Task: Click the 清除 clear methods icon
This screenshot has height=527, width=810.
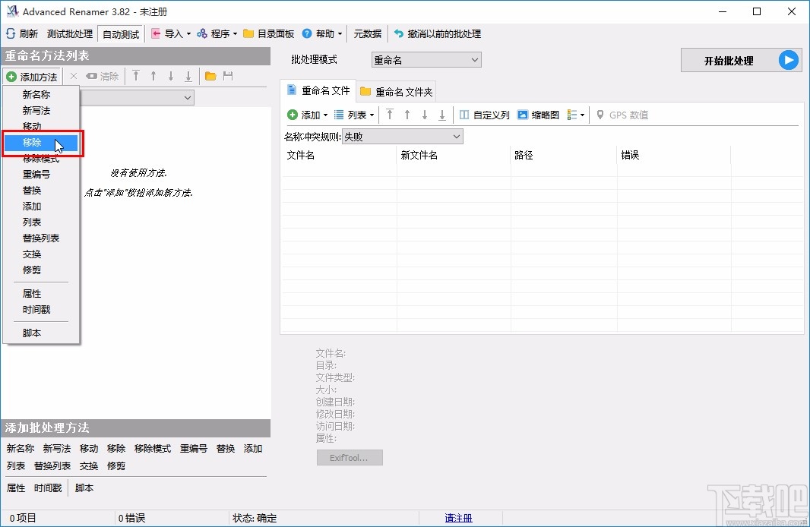Action: 103,76
